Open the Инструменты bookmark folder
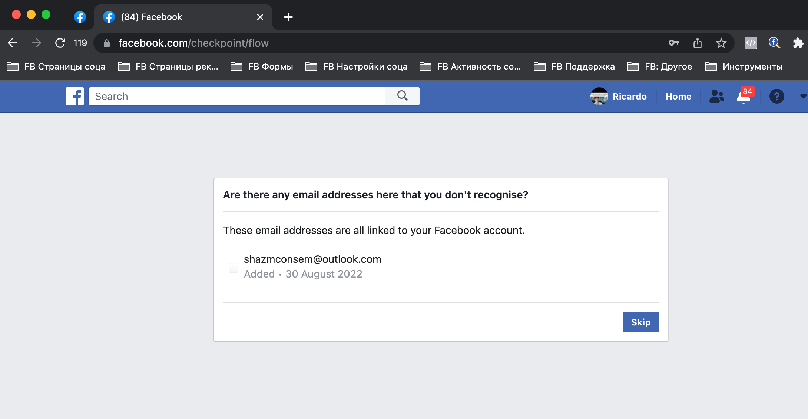 tap(744, 67)
